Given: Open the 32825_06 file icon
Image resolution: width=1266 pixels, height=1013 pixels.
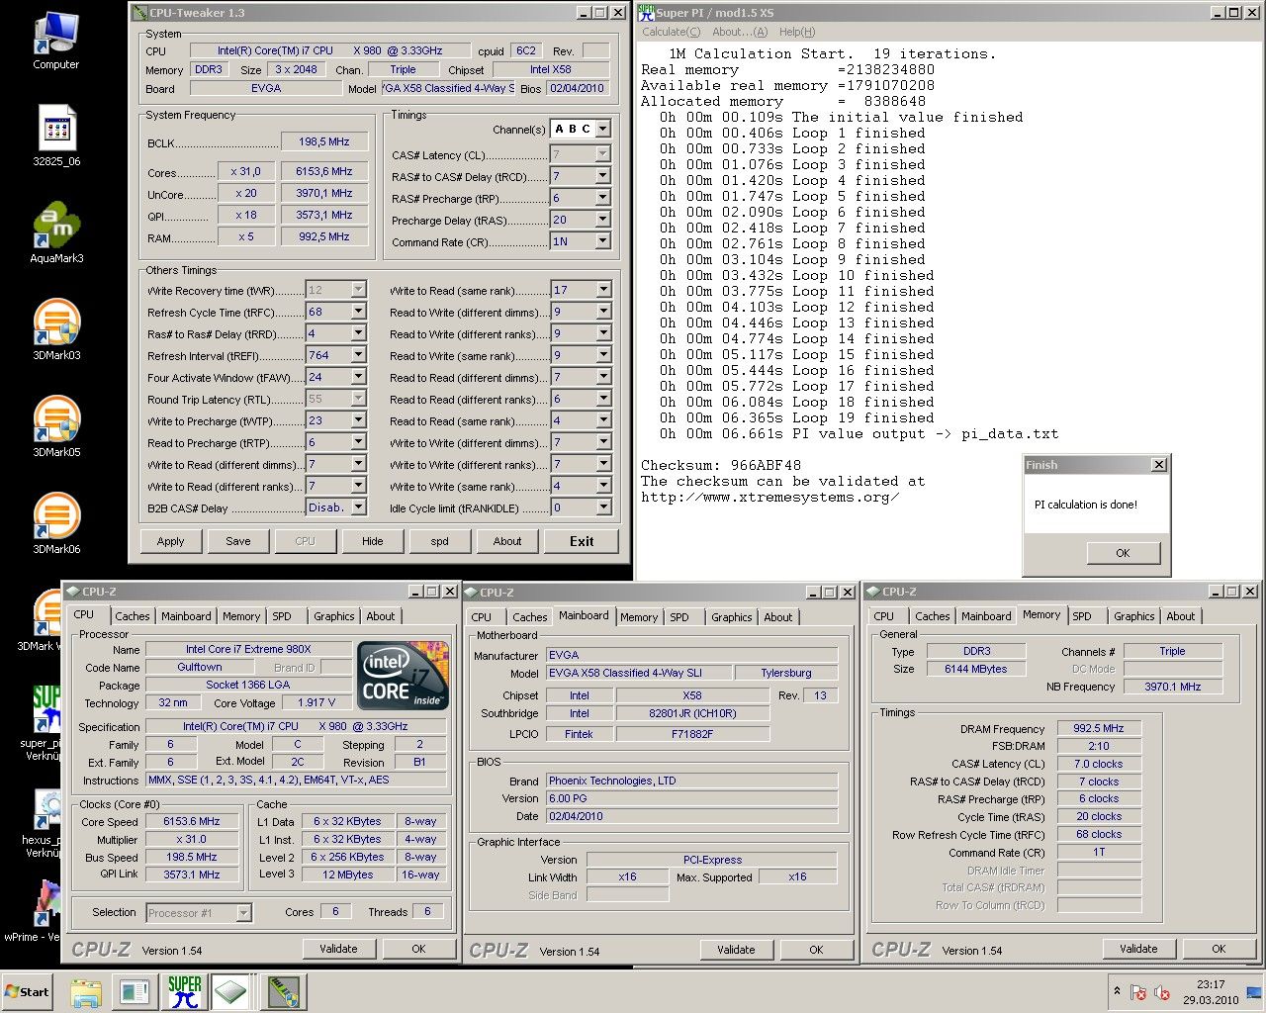Looking at the screenshot, I should click(x=56, y=136).
